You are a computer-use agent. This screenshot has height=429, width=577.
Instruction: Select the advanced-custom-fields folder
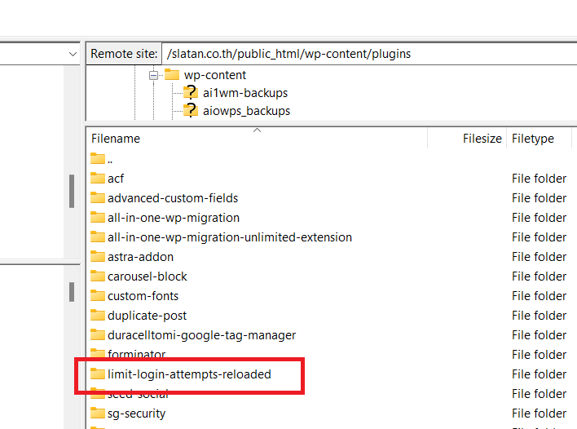tap(173, 198)
